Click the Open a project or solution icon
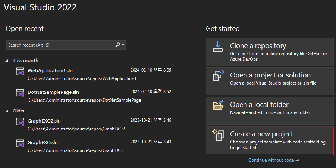The image size is (336, 168). tap(218, 76)
